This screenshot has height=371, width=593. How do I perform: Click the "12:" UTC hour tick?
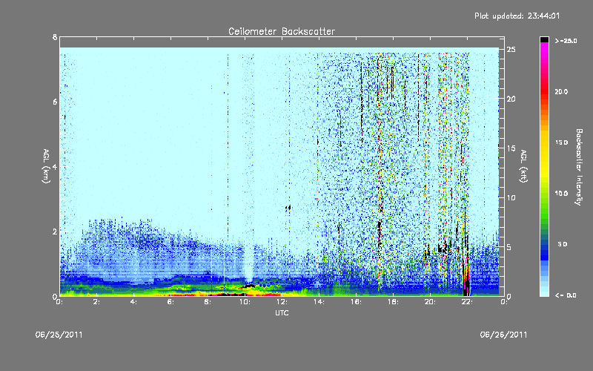click(x=282, y=302)
